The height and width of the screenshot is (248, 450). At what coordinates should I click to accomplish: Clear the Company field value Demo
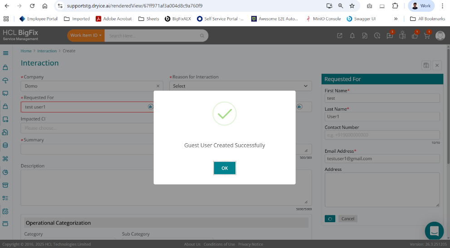pyautogui.click(x=158, y=86)
